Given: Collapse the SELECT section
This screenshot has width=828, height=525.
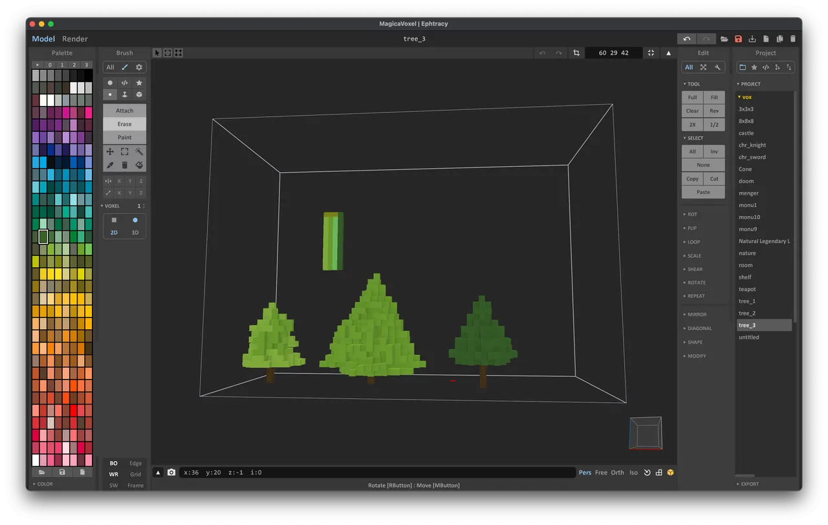Looking at the screenshot, I should tap(693, 138).
